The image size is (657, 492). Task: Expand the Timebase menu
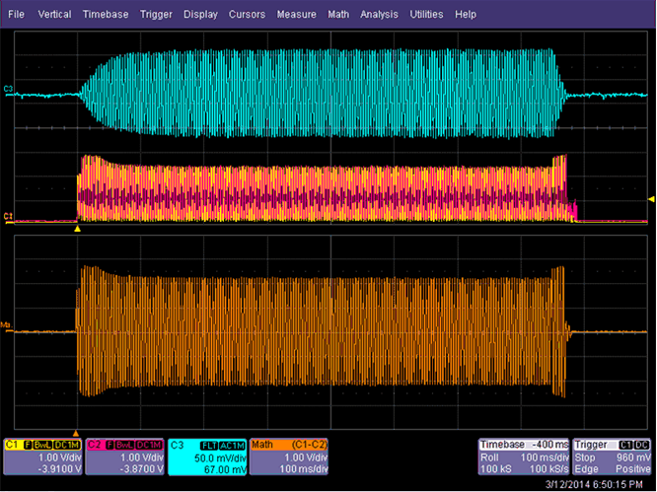[x=106, y=15]
